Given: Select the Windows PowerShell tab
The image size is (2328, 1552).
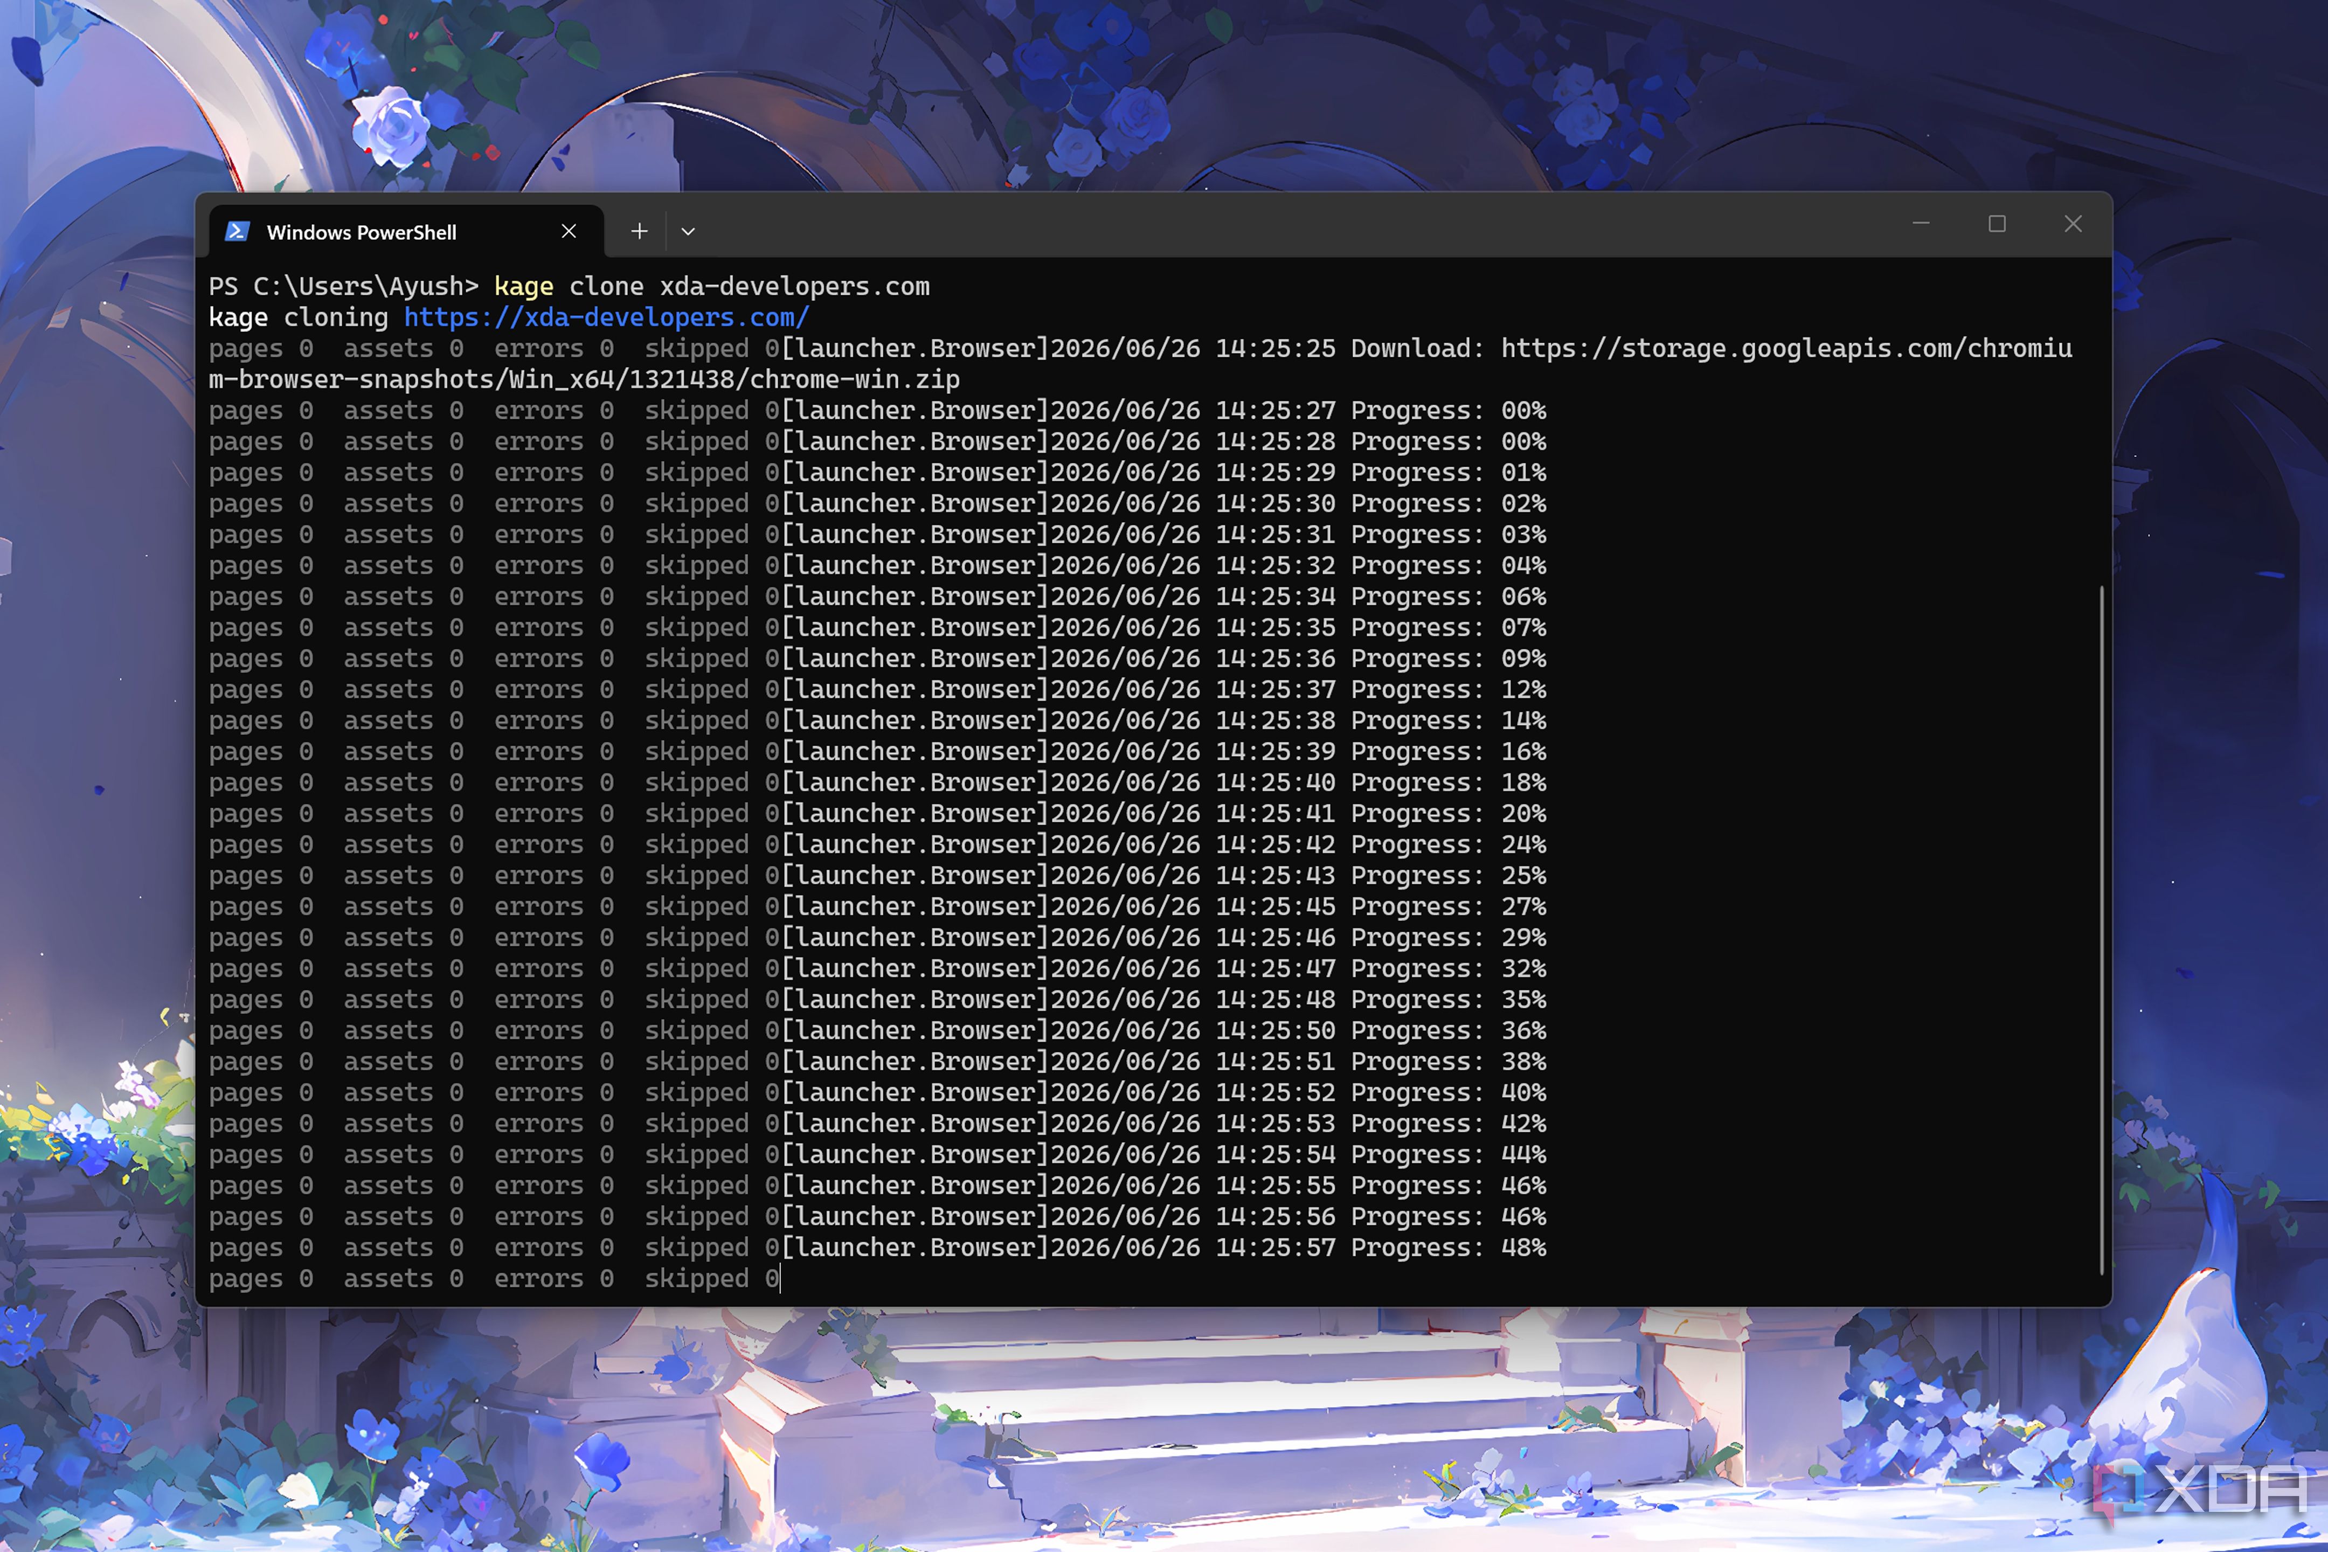Looking at the screenshot, I should tap(407, 232).
